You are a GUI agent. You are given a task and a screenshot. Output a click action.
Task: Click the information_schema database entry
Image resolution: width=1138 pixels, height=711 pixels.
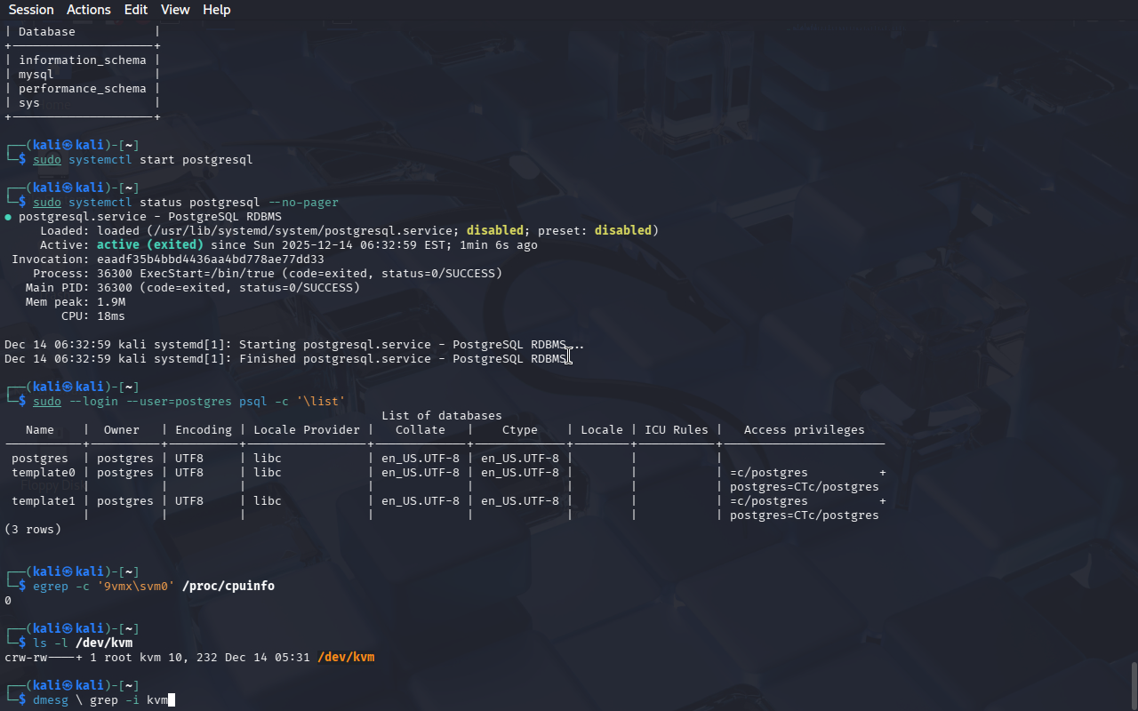pyautogui.click(x=83, y=60)
